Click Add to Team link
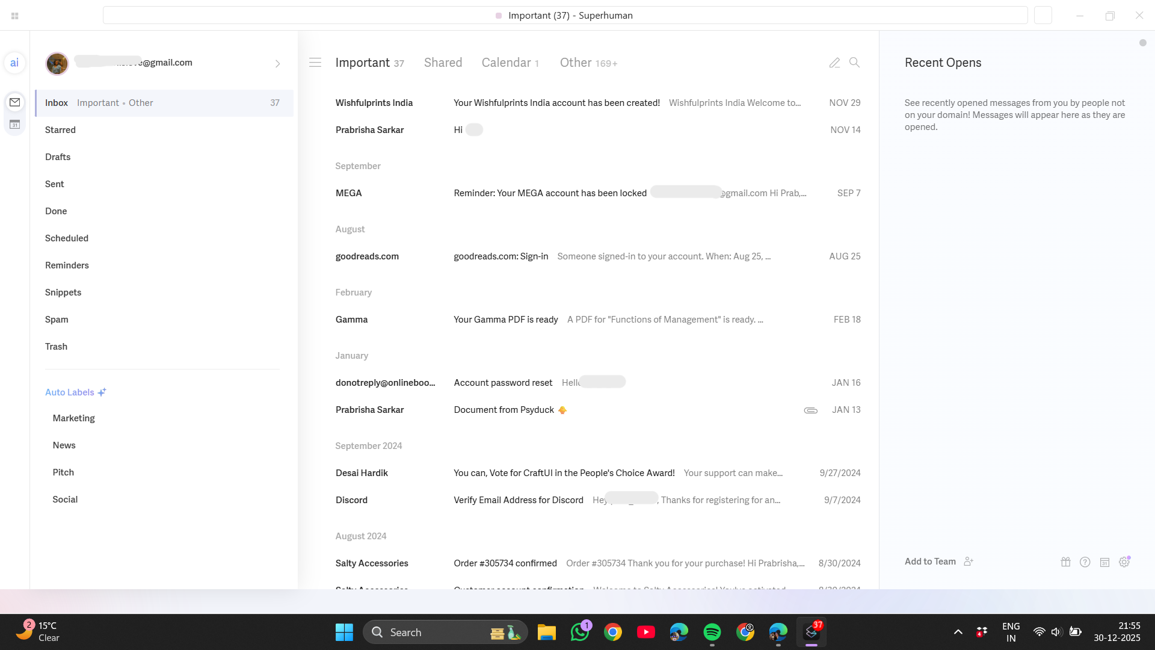This screenshot has height=650, width=1155. [930, 562]
